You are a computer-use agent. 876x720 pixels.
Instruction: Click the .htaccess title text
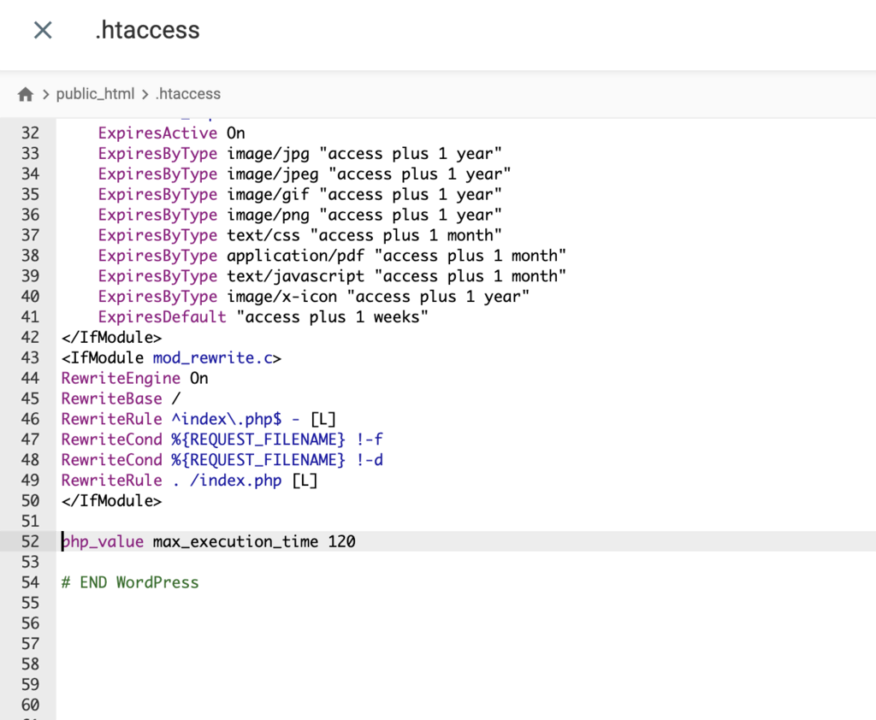point(146,30)
